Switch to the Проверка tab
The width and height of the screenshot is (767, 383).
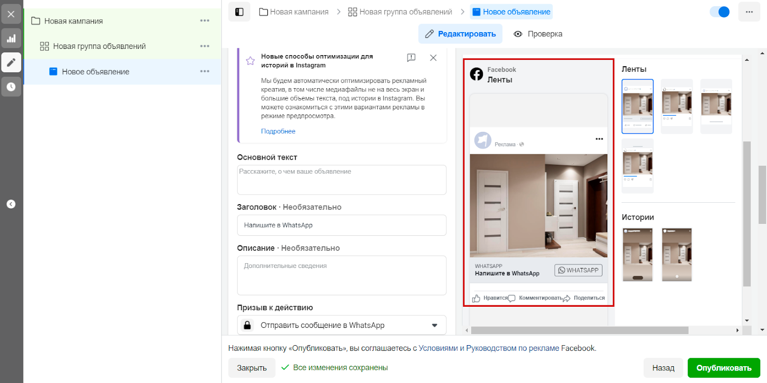pyautogui.click(x=538, y=34)
